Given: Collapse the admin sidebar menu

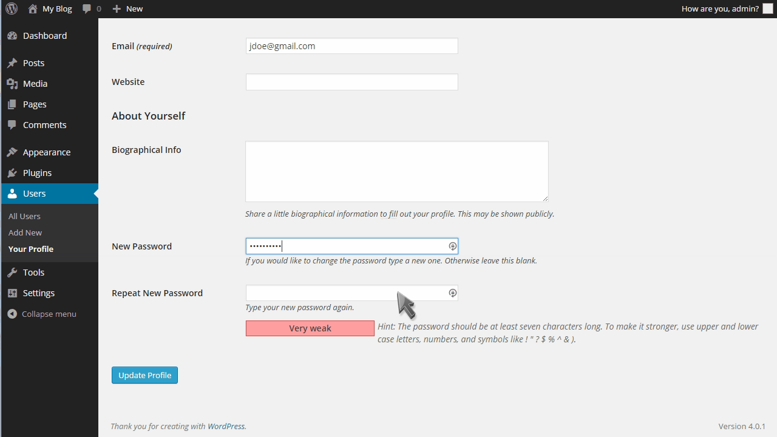Looking at the screenshot, I should tap(13, 314).
